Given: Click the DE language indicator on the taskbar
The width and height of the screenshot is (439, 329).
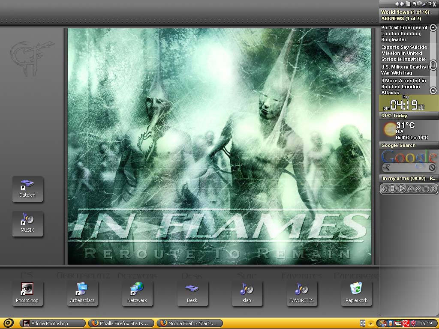Looking at the screenshot, I should [363, 323].
